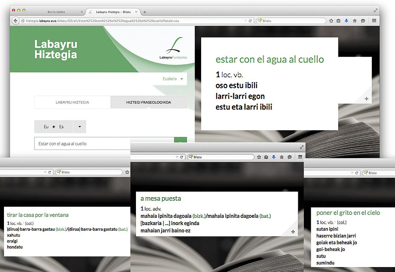Click the 'estar con el agua al cuello' heading
The image size is (395, 272).
[x=270, y=60]
